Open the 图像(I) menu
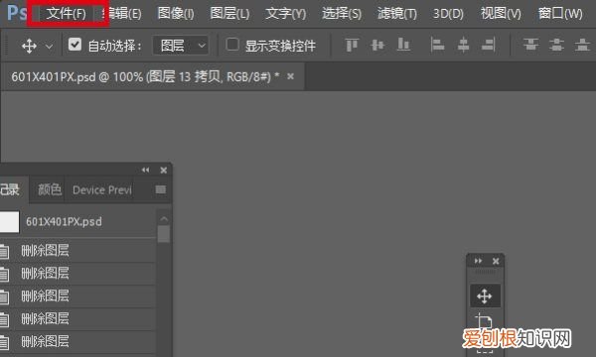Image resolution: width=596 pixels, height=357 pixels. coord(176,14)
